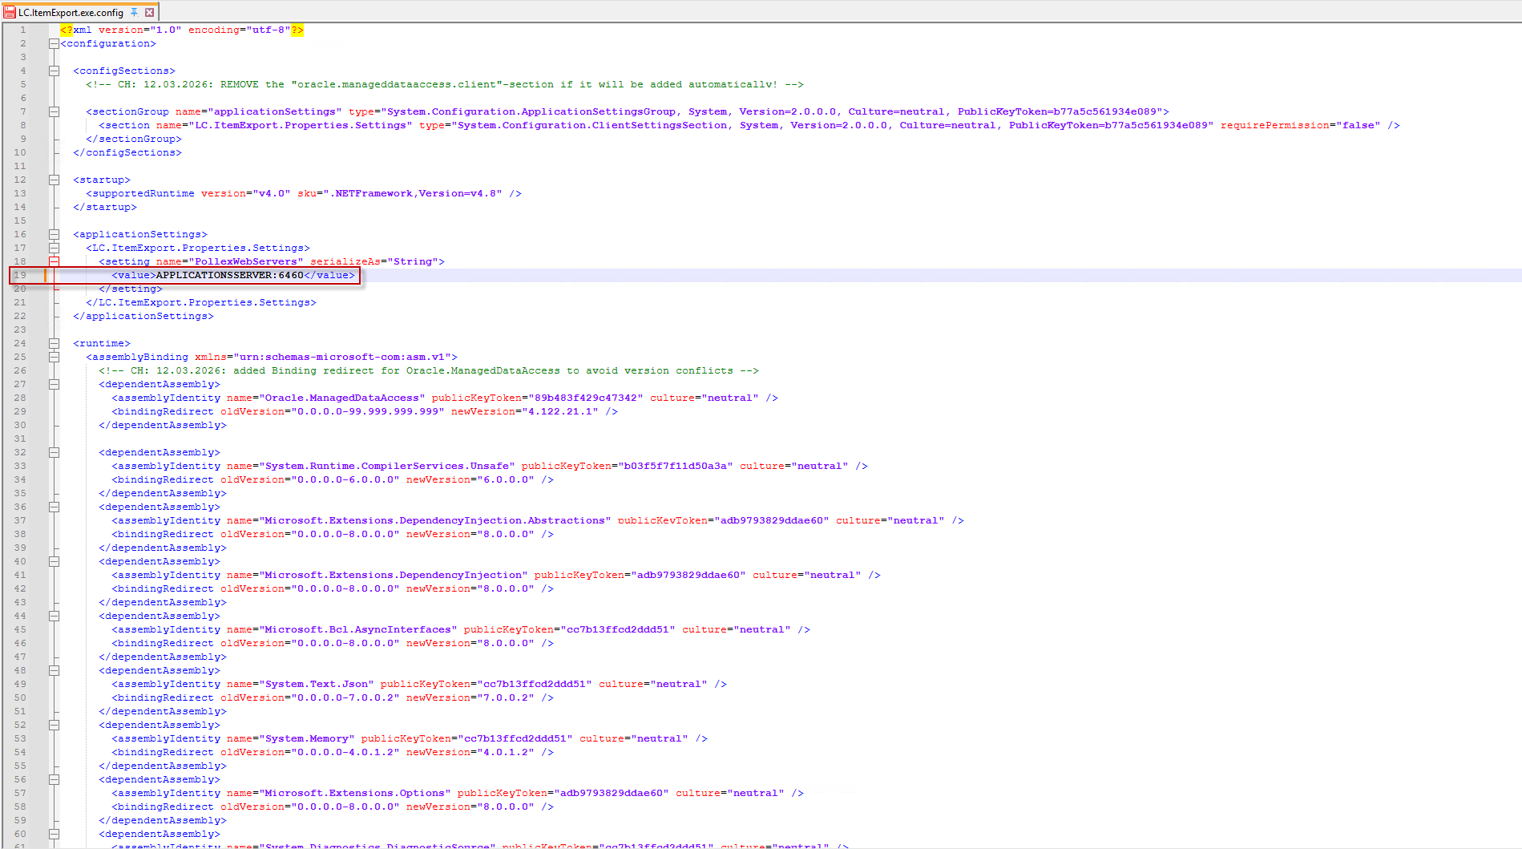Click the APPLICATIONSSERVER:6460 value text
The height and width of the screenshot is (849, 1522).
pyautogui.click(x=230, y=275)
